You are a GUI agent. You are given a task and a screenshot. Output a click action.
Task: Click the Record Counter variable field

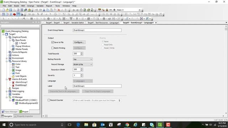[x=97, y=100]
